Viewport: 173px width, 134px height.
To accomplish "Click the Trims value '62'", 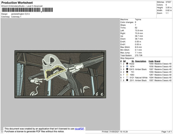I will (136, 28).
